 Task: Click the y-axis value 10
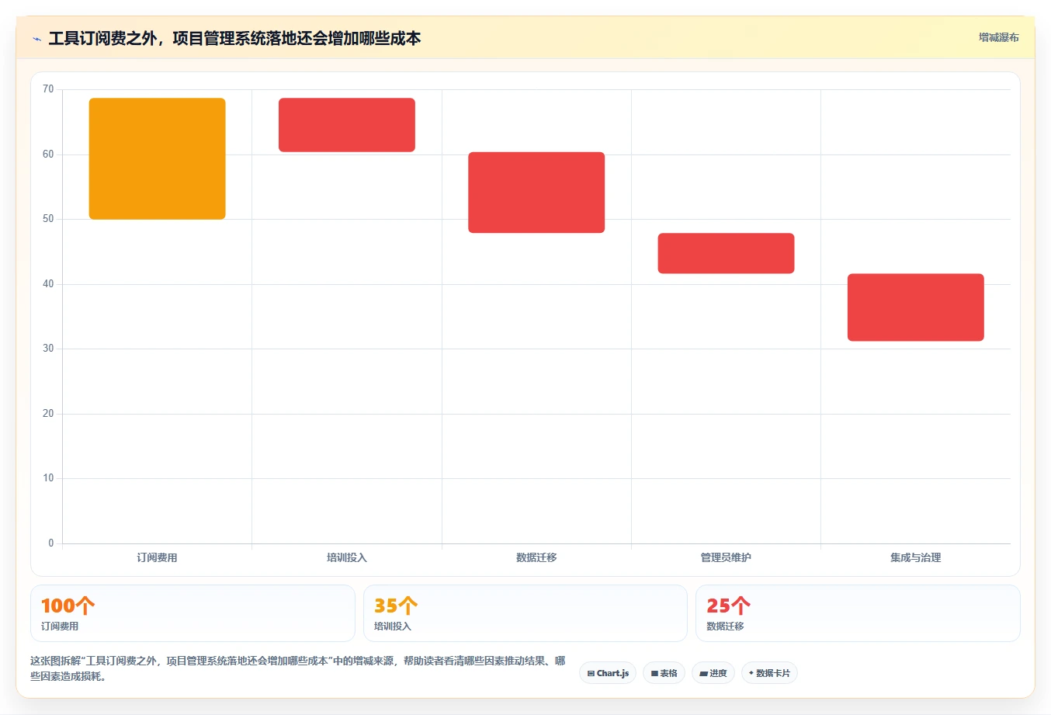(x=48, y=478)
